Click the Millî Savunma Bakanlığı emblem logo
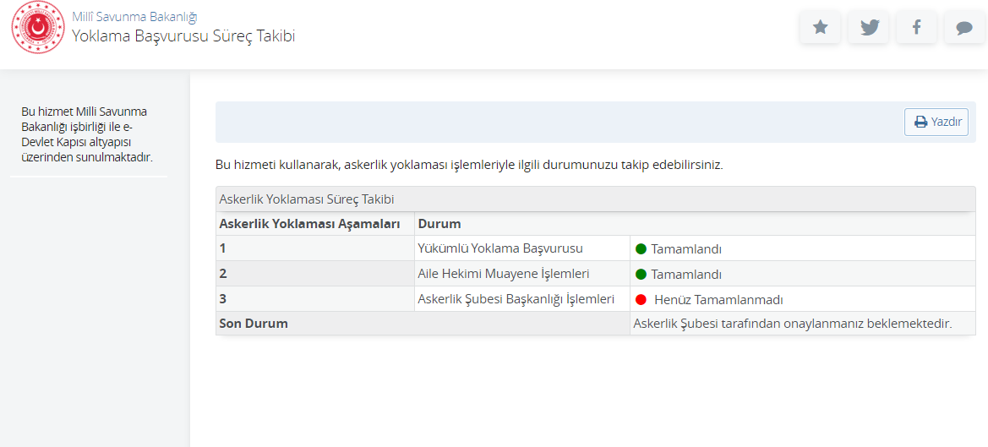 click(x=38, y=27)
